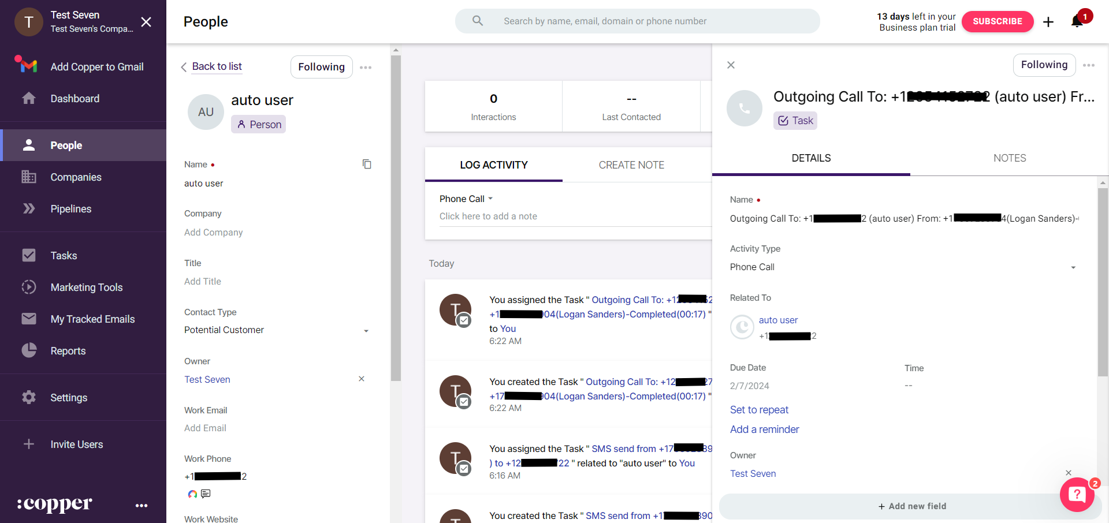Click the person details scrollbar
Image resolution: width=1109 pixels, height=523 pixels.
pyautogui.click(x=396, y=218)
